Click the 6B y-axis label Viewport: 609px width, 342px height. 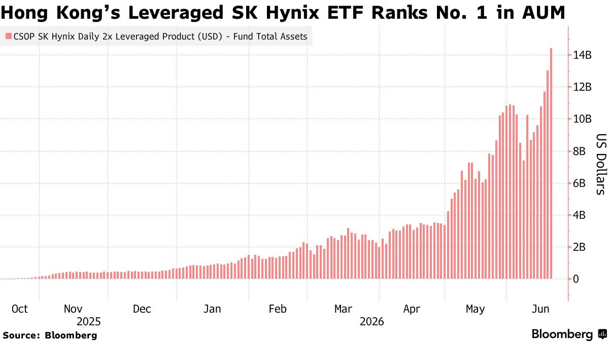pyautogui.click(x=580, y=183)
